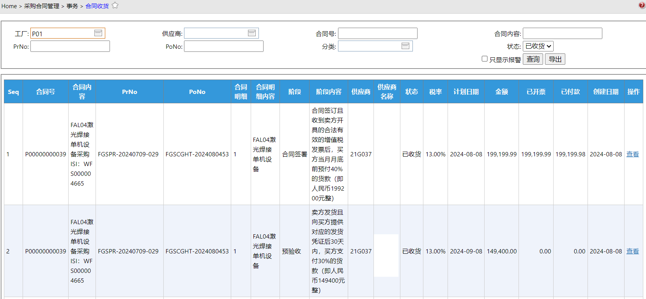Open the 状态 dropdown showing 已收货
Screen dimensions: 646x299
[x=538, y=46]
